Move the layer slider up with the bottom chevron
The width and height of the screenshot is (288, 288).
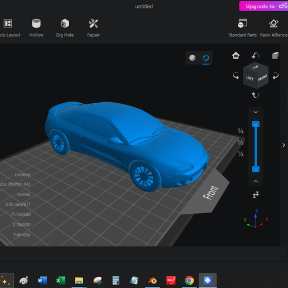point(256,181)
